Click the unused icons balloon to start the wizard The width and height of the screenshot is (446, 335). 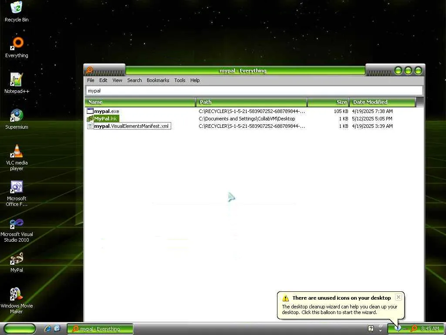341,305
